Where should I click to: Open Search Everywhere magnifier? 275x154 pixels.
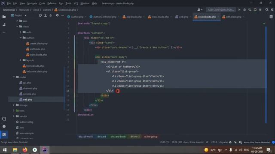coord(267,10)
